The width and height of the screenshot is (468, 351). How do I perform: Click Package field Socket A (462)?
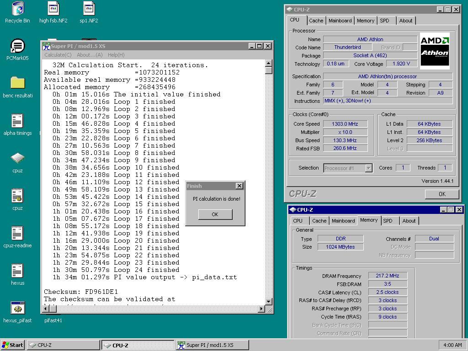[370, 55]
